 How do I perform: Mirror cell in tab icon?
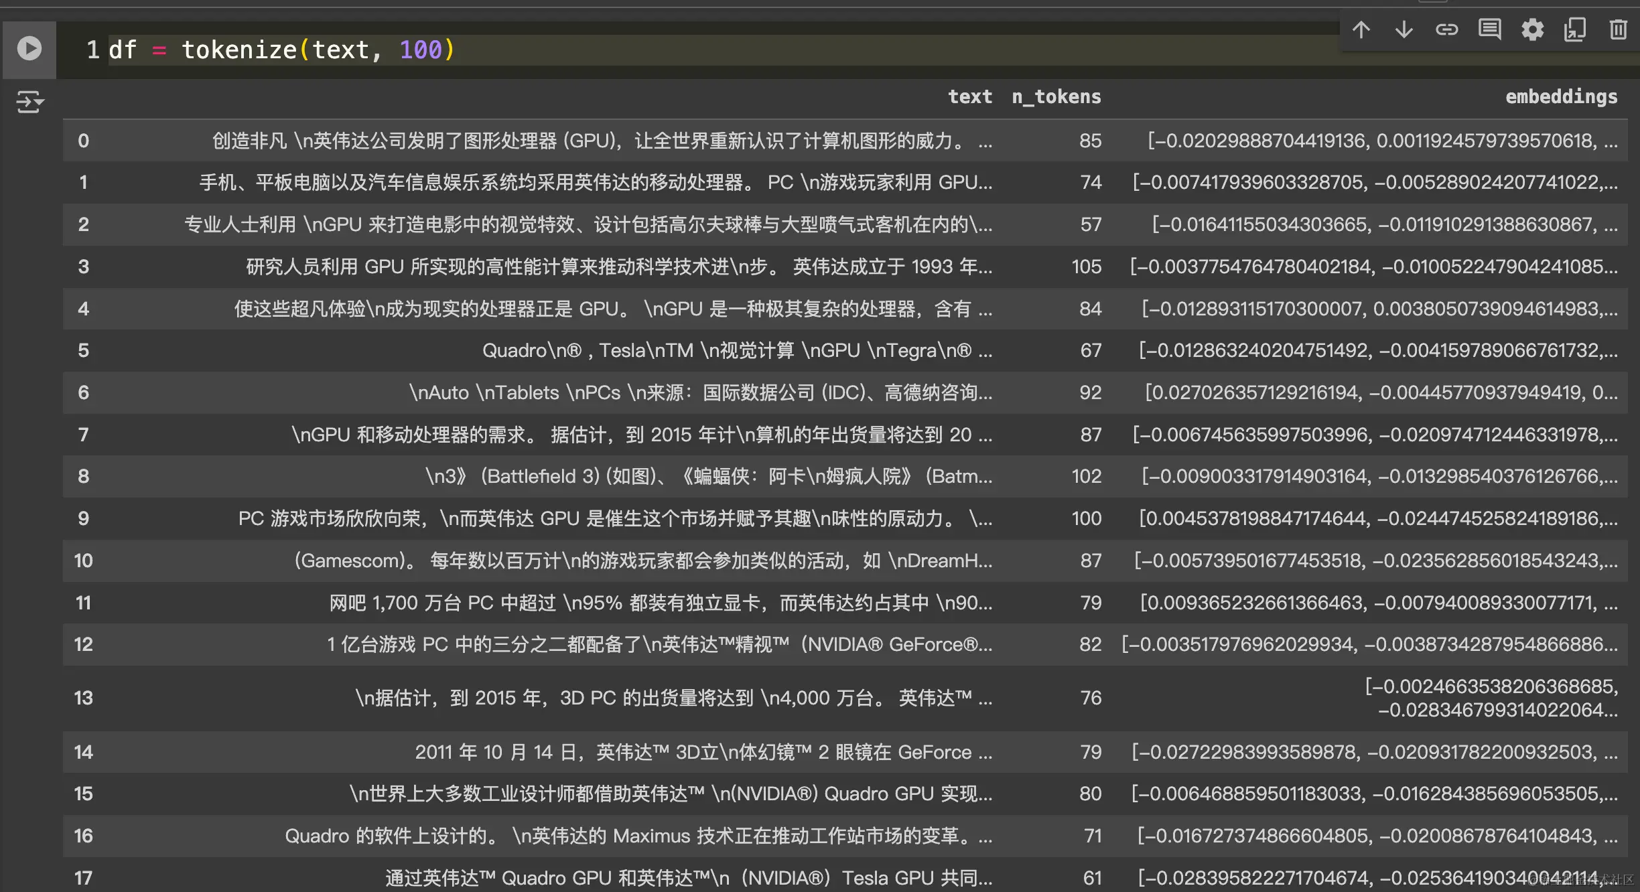tap(1575, 30)
